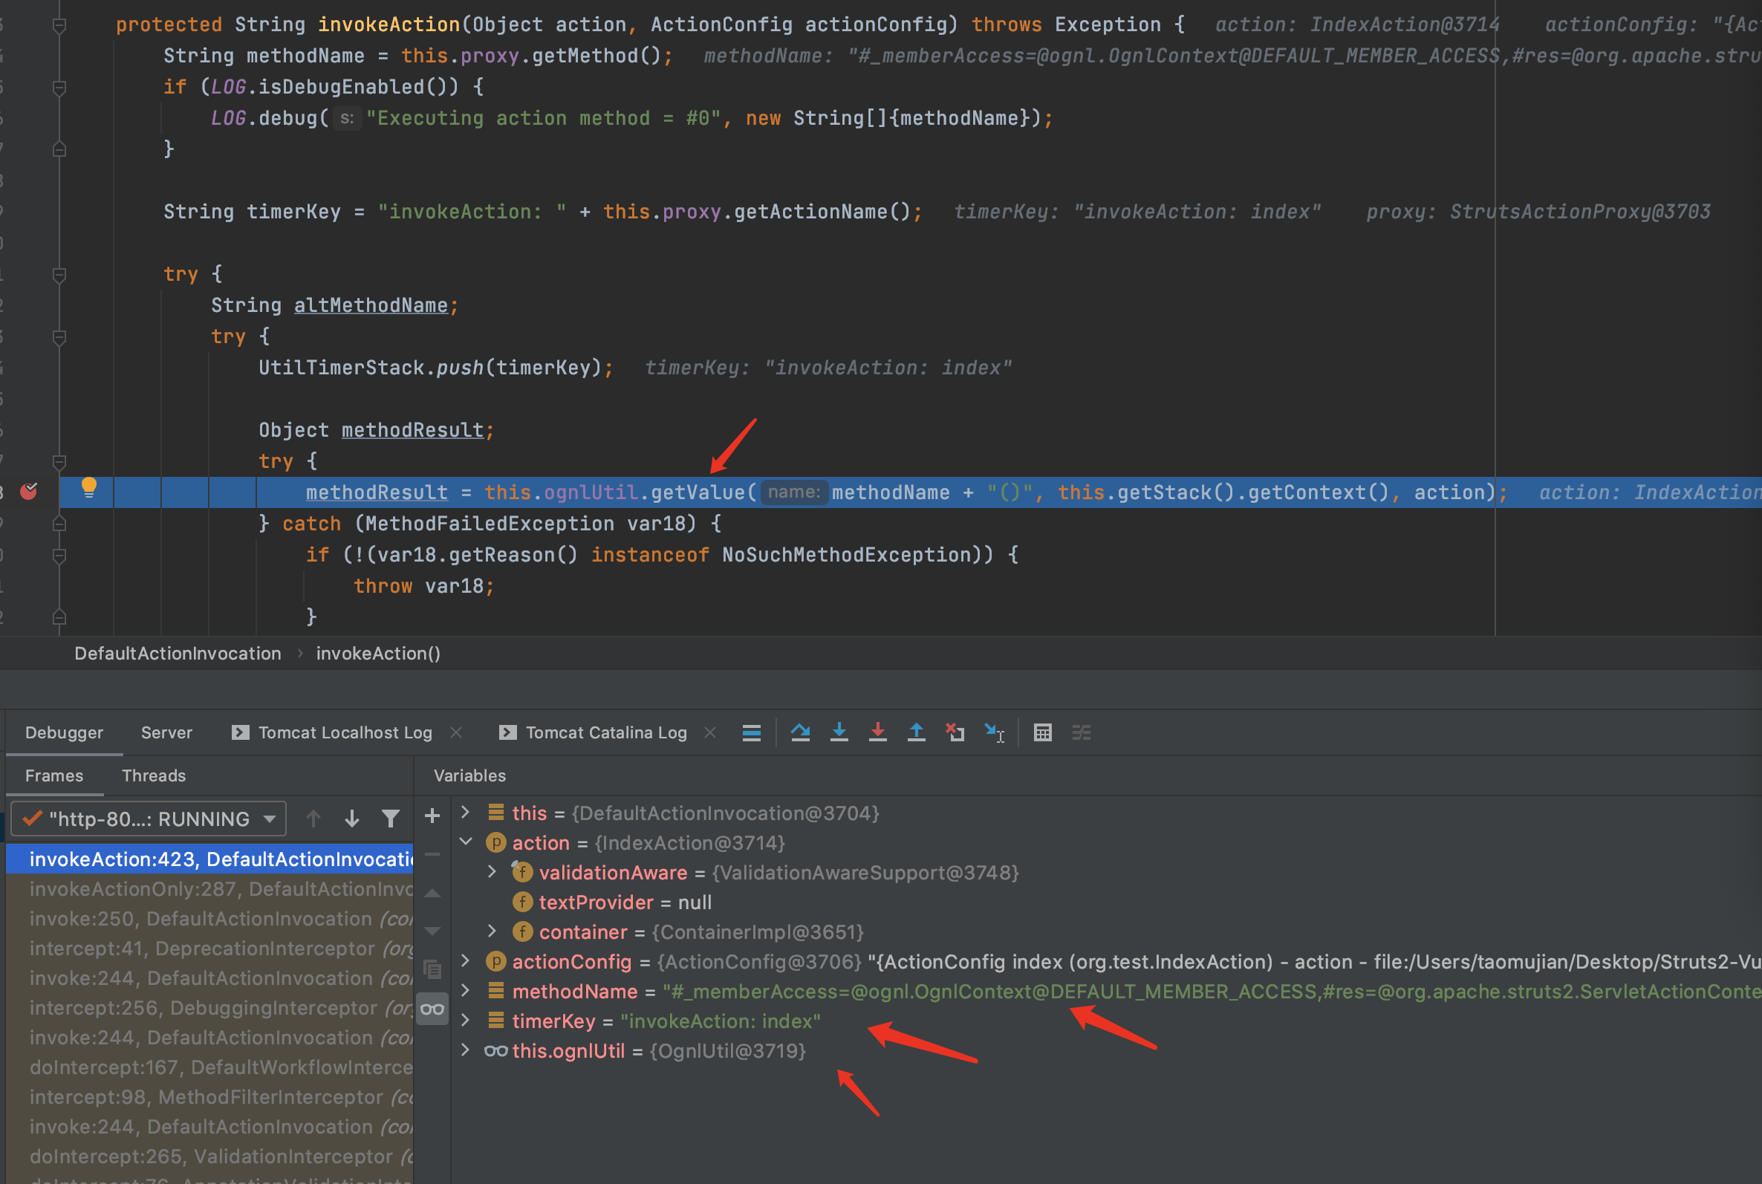The height and width of the screenshot is (1184, 1762).
Task: Click DefaultActionInvocation in the breadcrumb
Action: [x=178, y=653]
